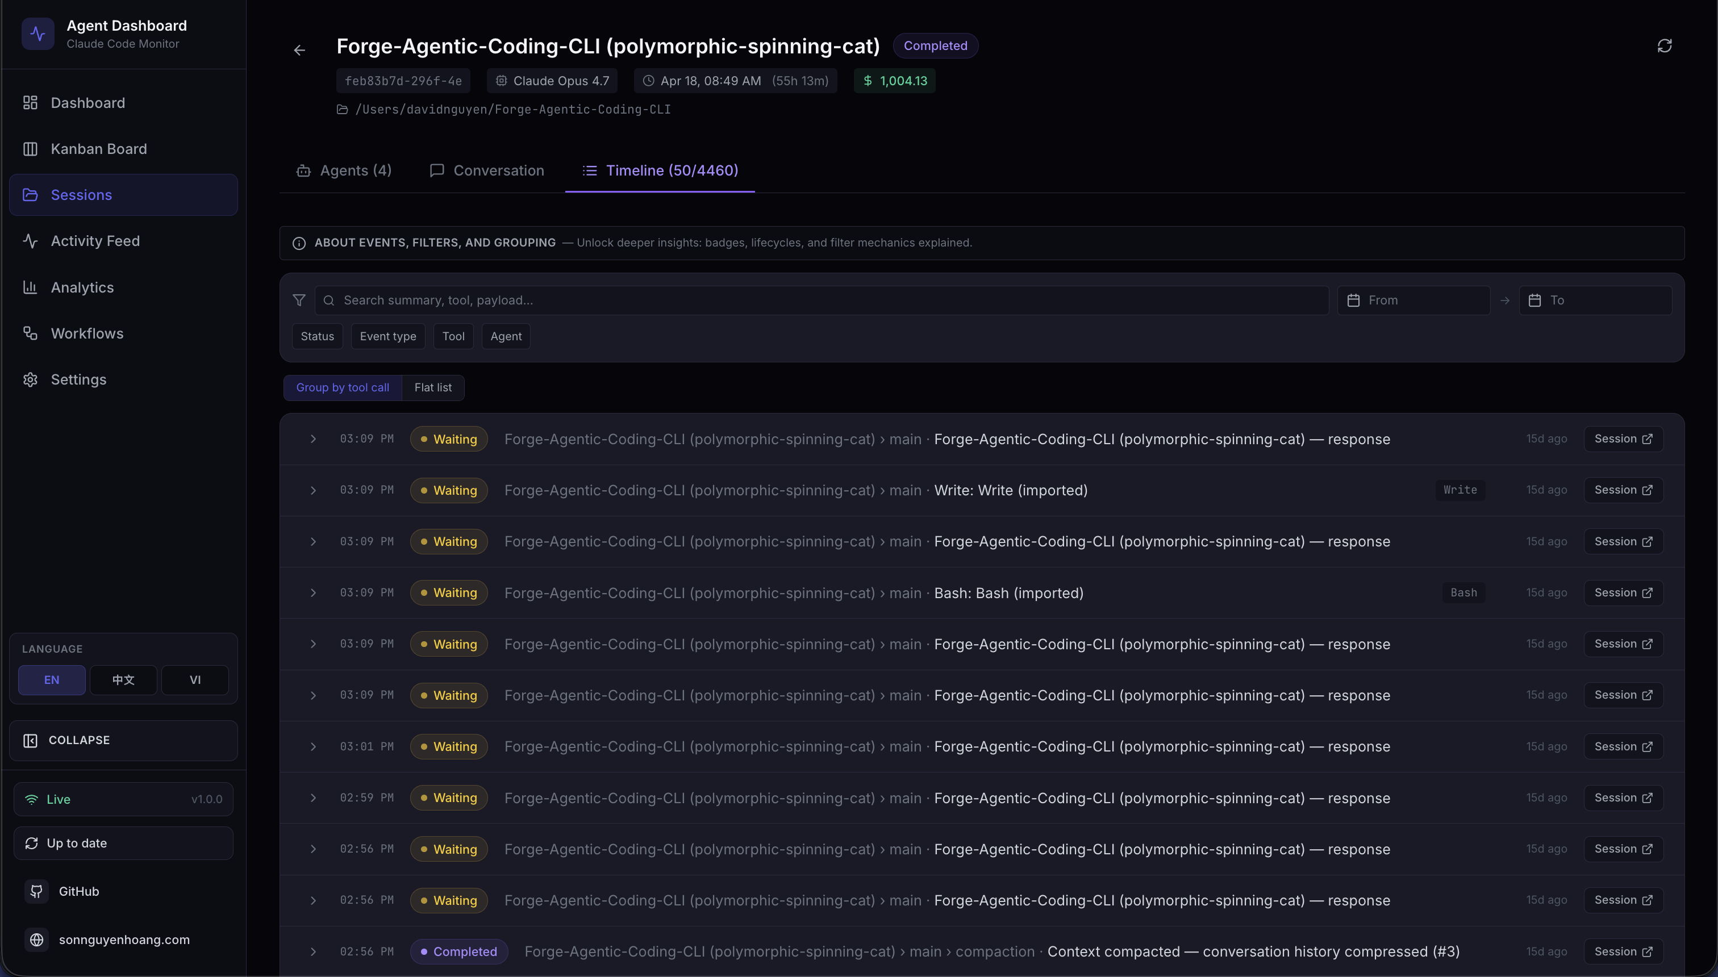The image size is (1718, 977).
Task: Expand the 02:59 PM response row
Action: (312, 798)
